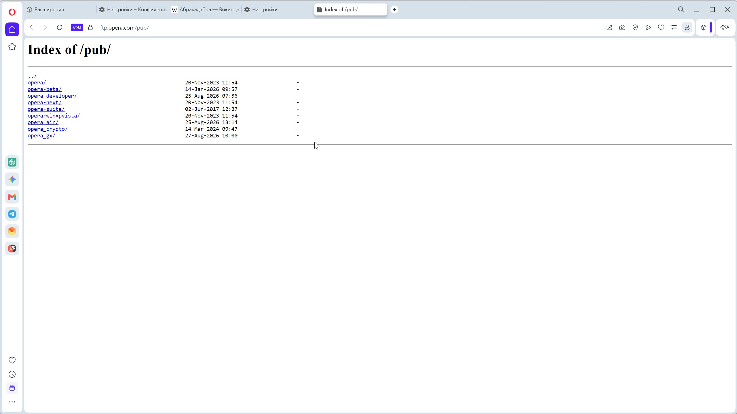Open the Opera main menu logo
The height and width of the screenshot is (414, 737).
(x=12, y=12)
